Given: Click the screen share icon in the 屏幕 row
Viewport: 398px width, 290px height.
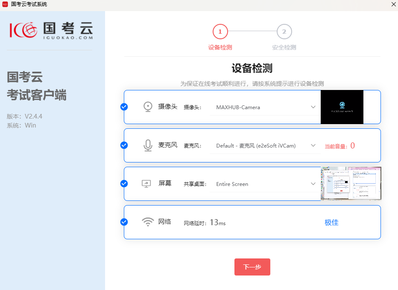Looking at the screenshot, I should (147, 183).
